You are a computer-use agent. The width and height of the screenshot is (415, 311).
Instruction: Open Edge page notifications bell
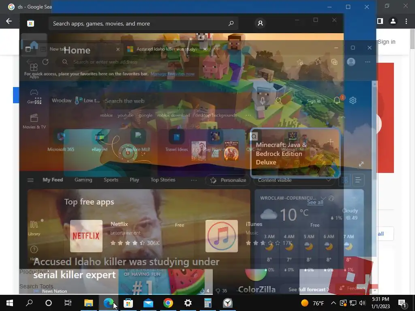tap(337, 100)
